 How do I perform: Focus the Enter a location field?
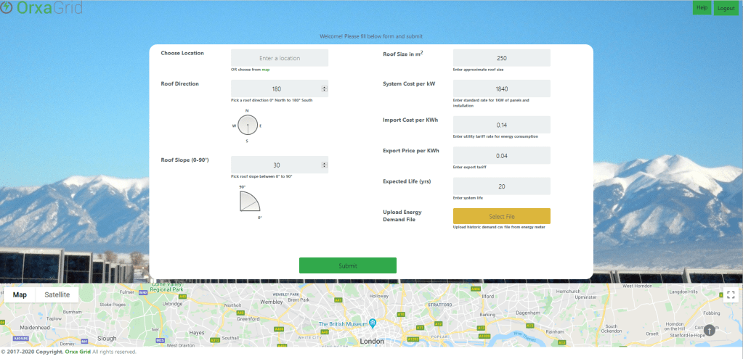tap(280, 58)
